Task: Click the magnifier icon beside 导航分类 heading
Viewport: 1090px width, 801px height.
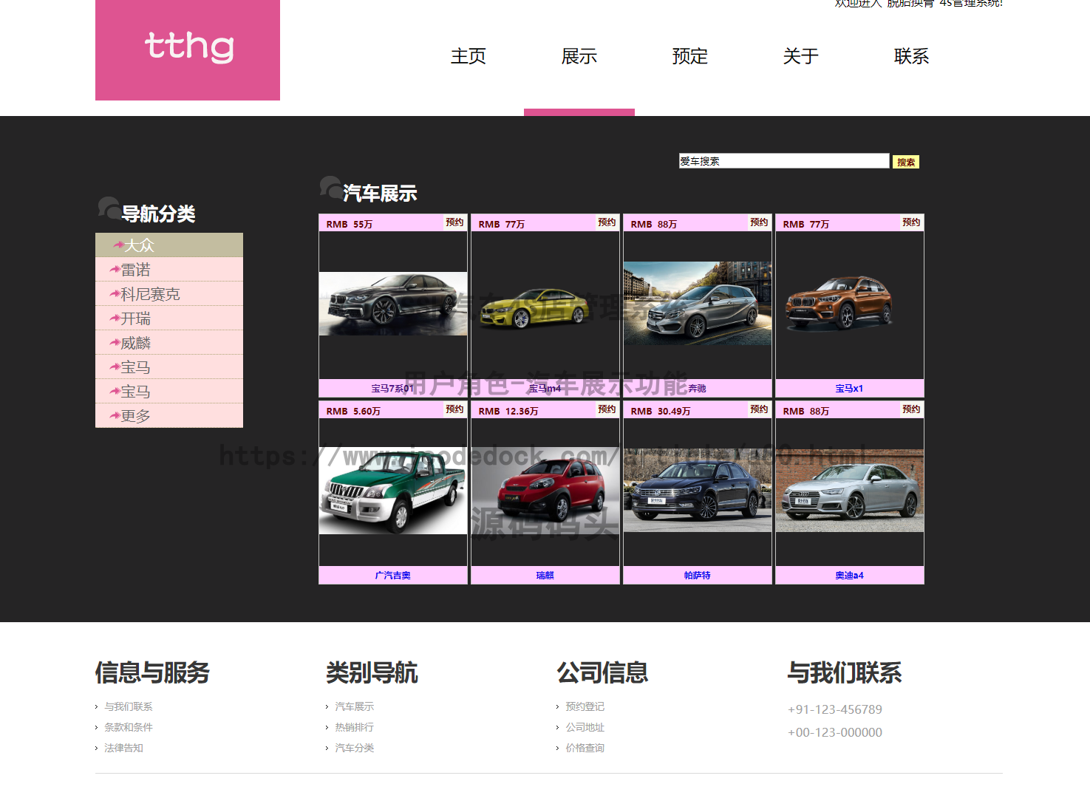Action: click(108, 209)
